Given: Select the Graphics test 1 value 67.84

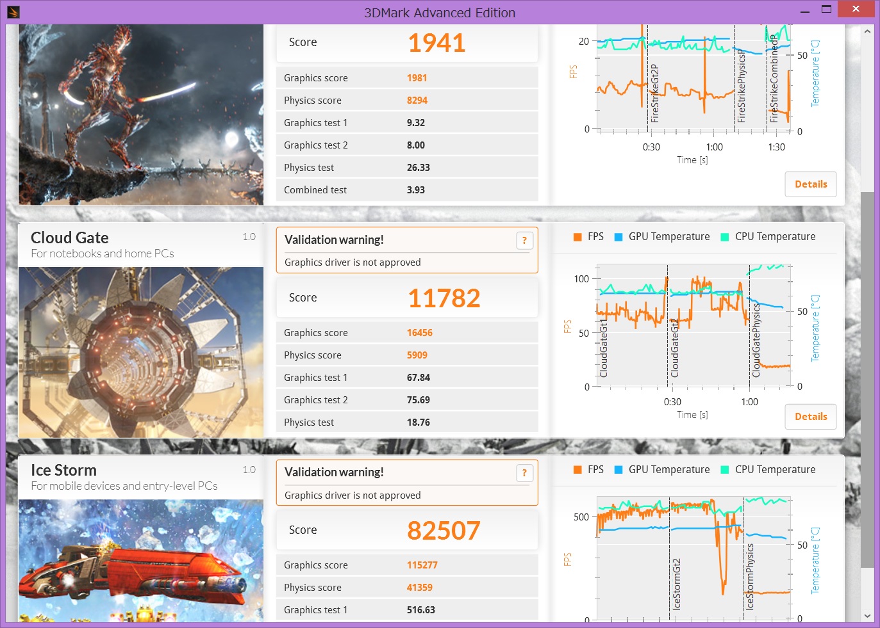Looking at the screenshot, I should click(419, 378).
